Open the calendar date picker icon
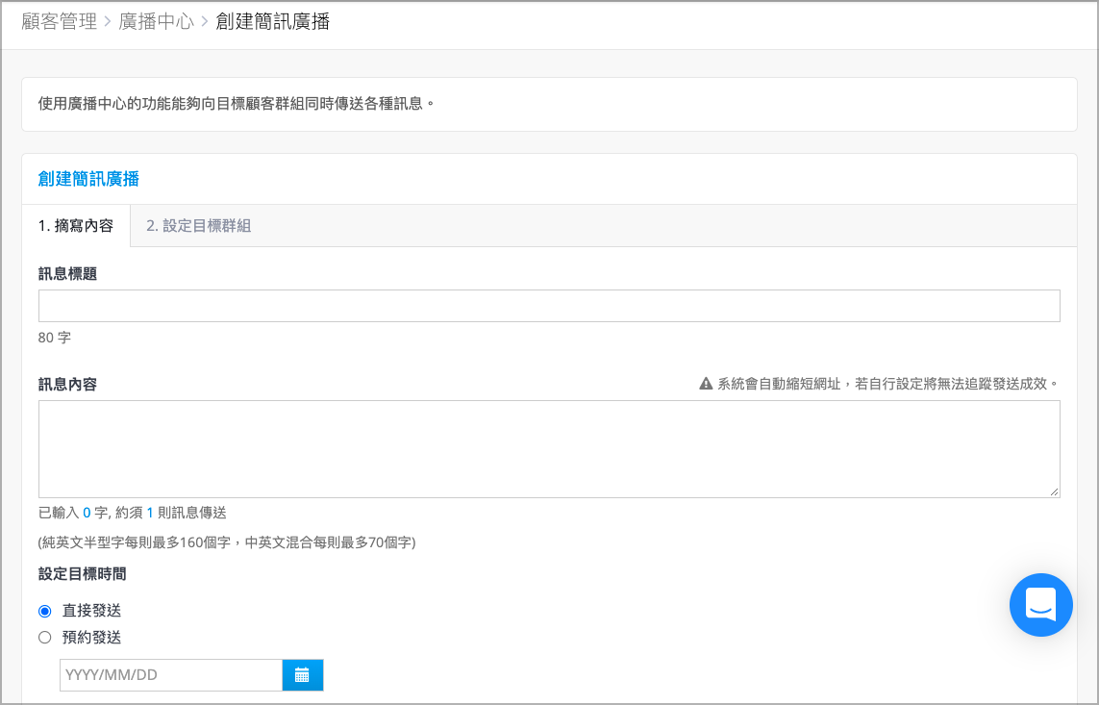This screenshot has width=1099, height=705. click(x=302, y=675)
